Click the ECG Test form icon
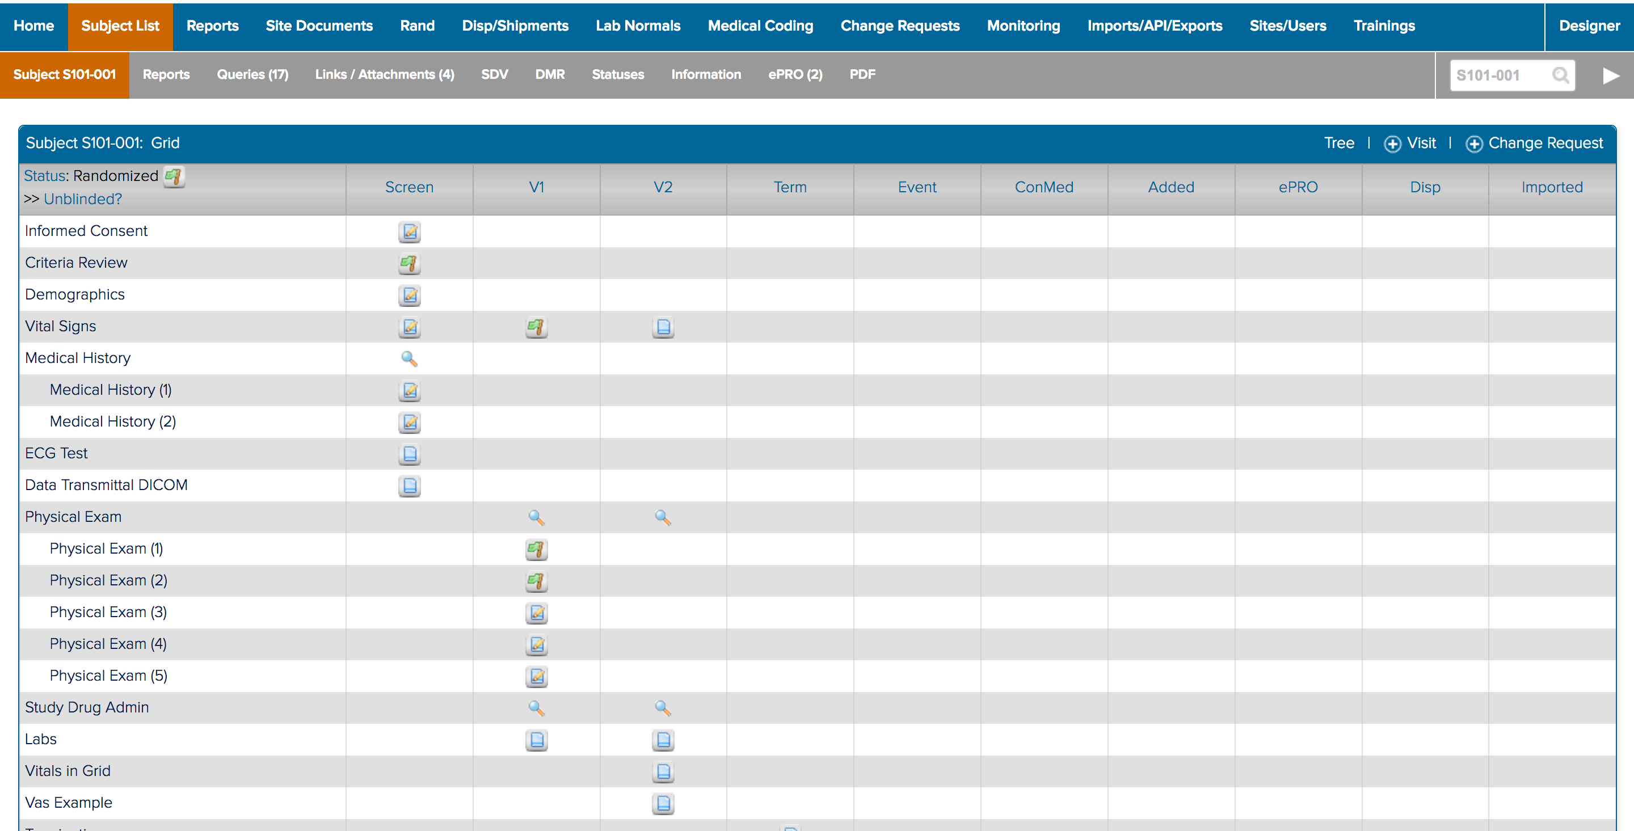1634x831 pixels. tap(409, 454)
